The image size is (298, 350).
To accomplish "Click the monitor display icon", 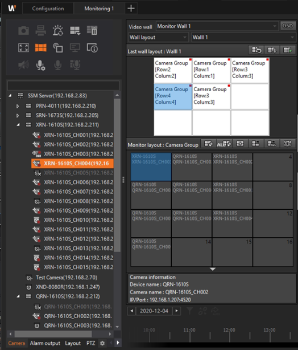I will pos(75,47).
